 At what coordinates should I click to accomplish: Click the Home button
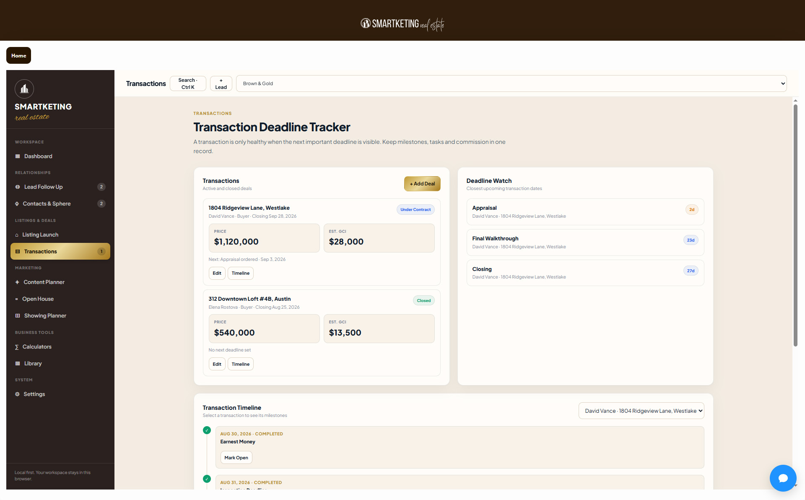tap(18, 55)
